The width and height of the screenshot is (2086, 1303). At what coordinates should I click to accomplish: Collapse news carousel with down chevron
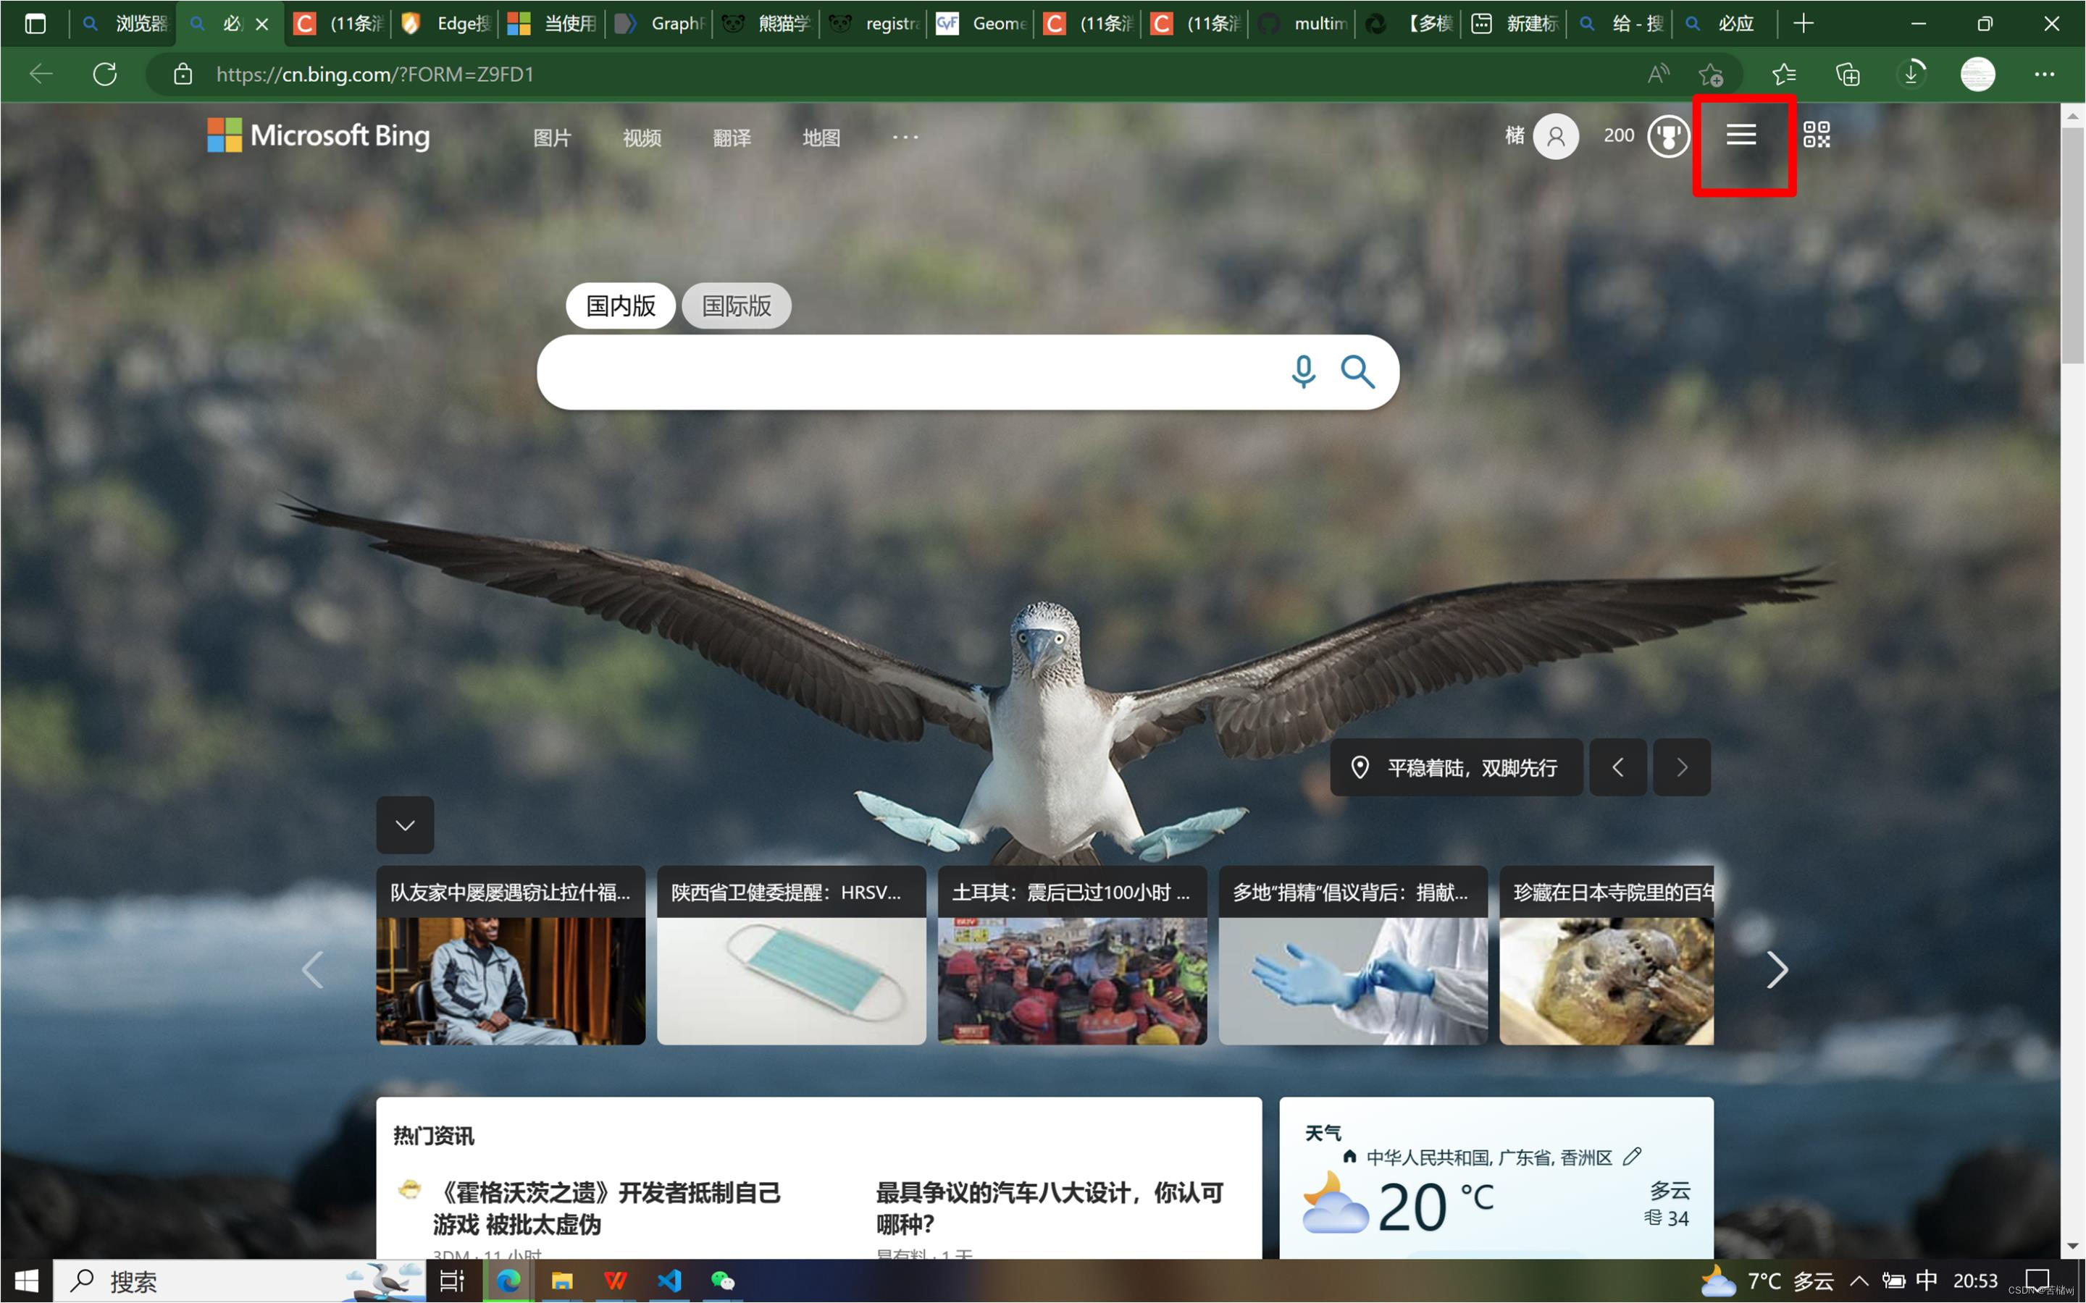click(x=405, y=825)
